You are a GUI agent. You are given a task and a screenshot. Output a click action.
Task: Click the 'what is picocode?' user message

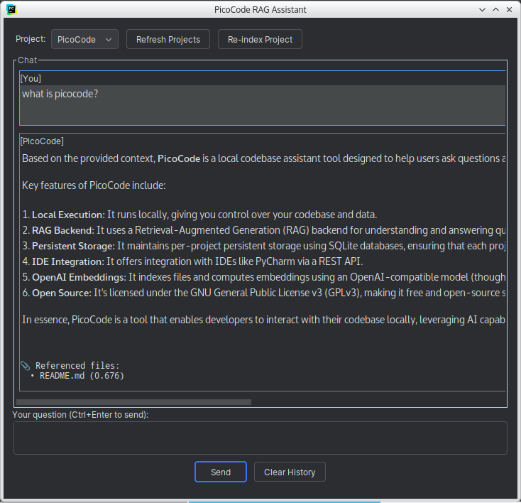point(60,94)
